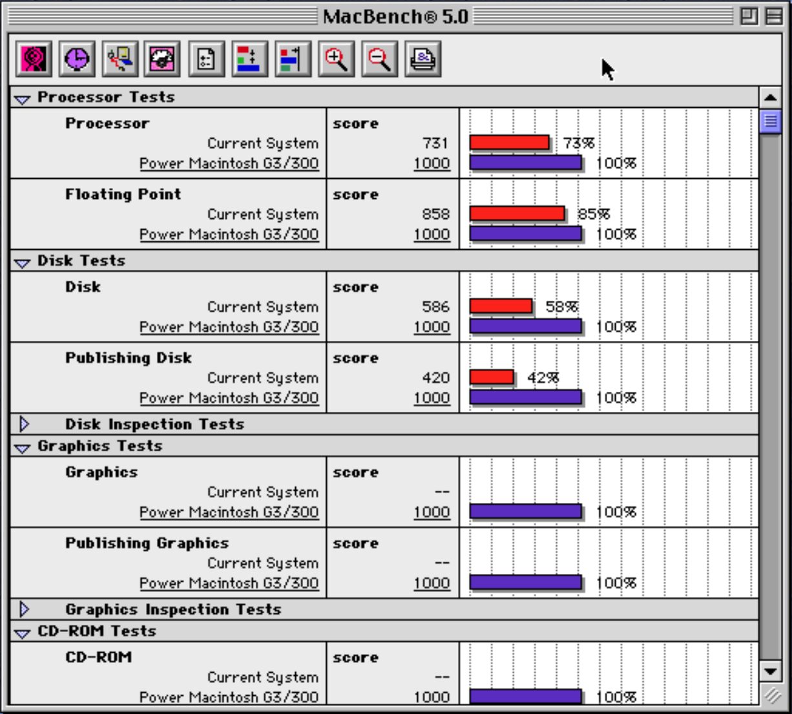Click the scrollbar up arrow
Image resolution: width=792 pixels, height=714 pixels.
(x=770, y=98)
